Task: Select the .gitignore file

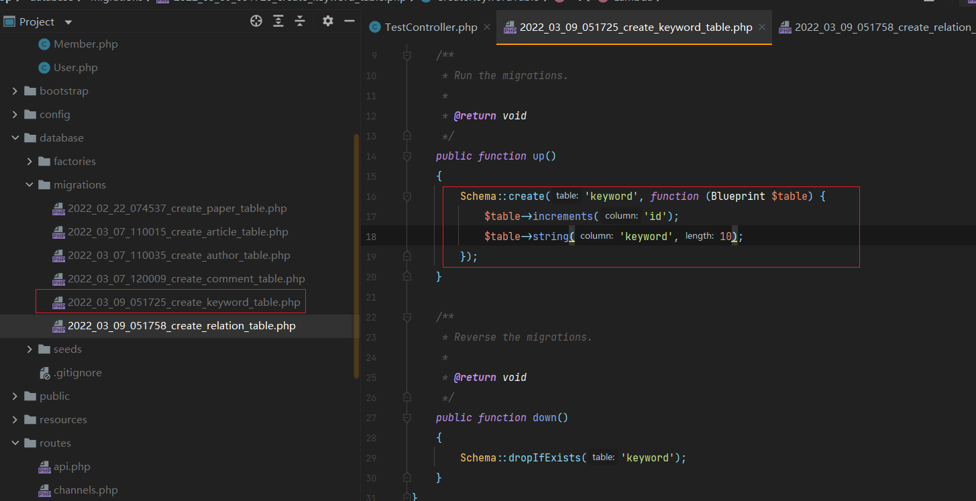Action: point(78,373)
